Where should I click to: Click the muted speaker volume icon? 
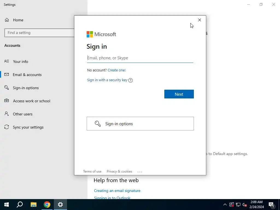coord(244,205)
